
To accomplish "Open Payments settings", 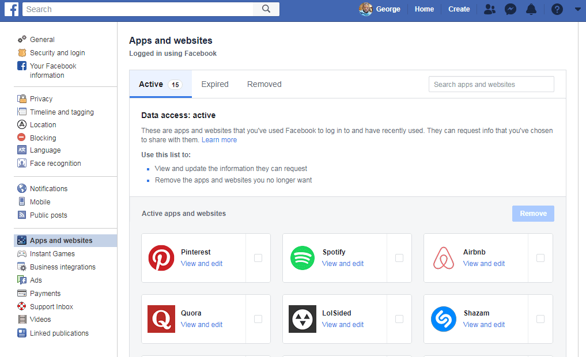I will [45, 293].
